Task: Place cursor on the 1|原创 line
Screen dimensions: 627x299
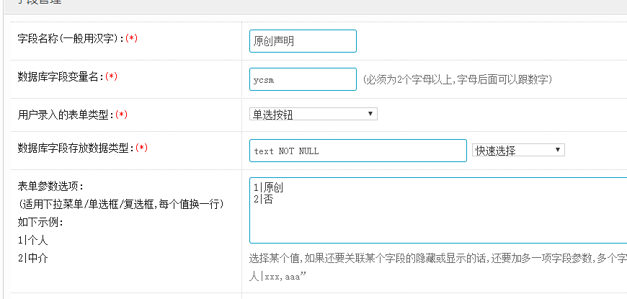Action: [x=269, y=188]
